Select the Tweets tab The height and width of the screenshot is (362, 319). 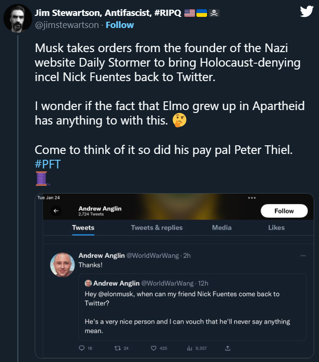point(83,228)
